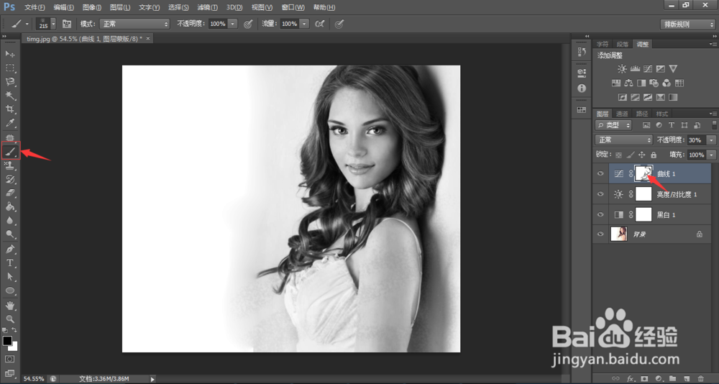Add a Color Balance adjustment
Image resolution: width=719 pixels, height=384 pixels.
coord(628,83)
